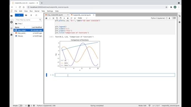Click the Python 3 (ipykernel) kernel name
This screenshot has height=107, width=191.
[x=158, y=18]
